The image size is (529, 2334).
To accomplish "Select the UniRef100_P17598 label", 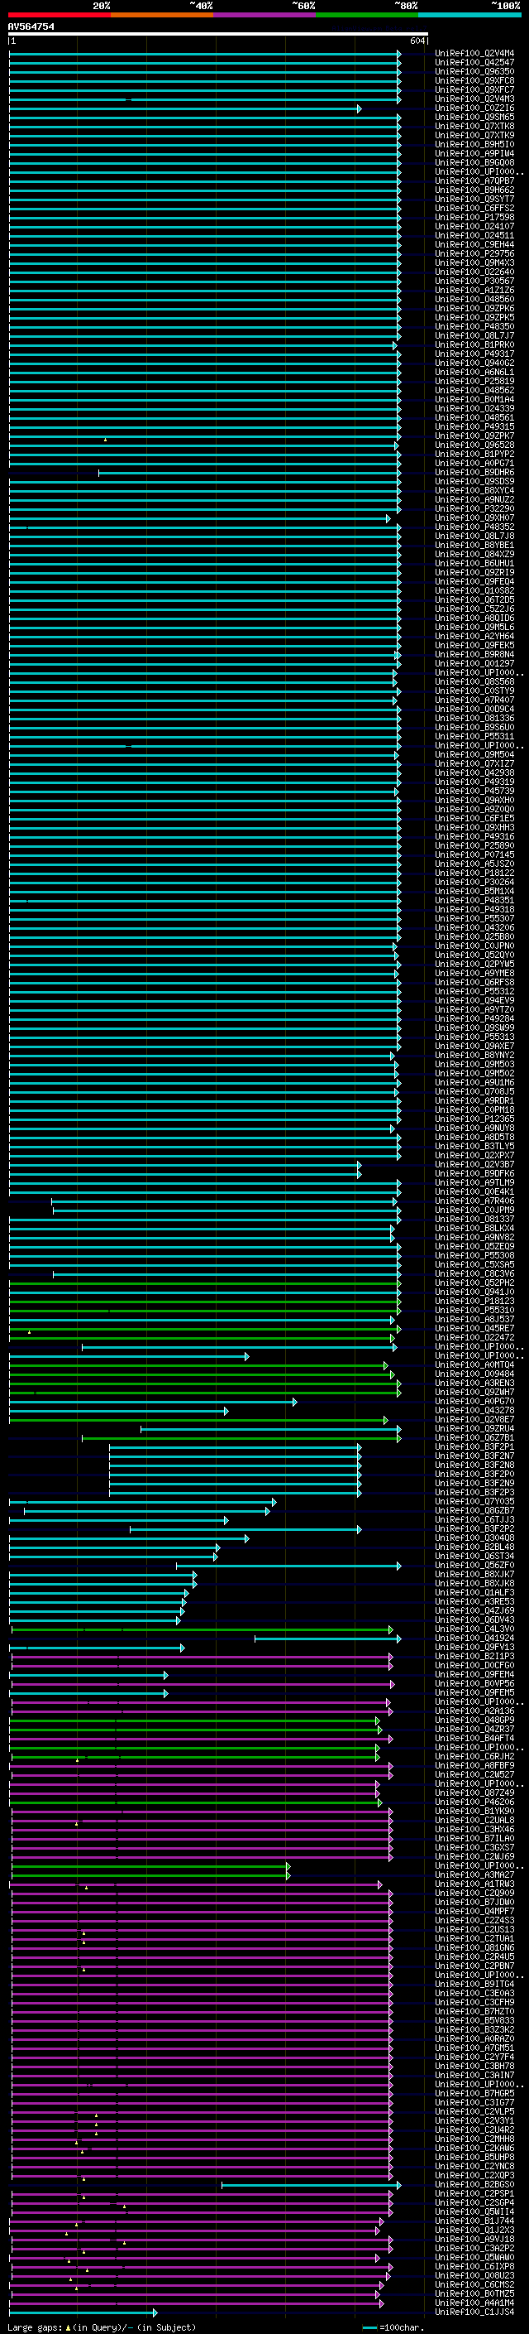I will click(474, 218).
